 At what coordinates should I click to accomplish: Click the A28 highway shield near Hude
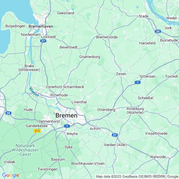coord(8,113)
